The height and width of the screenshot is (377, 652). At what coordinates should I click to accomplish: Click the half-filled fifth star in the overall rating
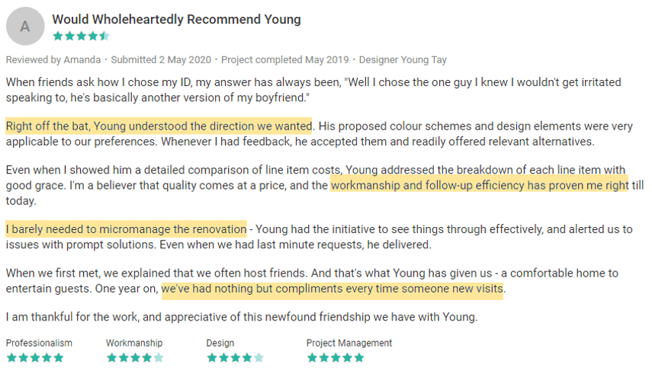104,36
